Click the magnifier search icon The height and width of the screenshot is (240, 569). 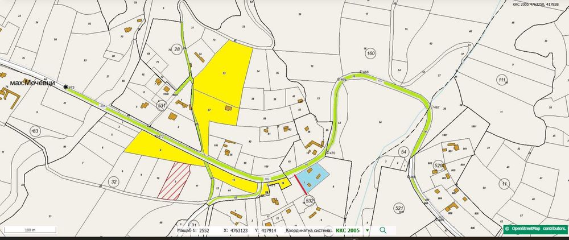[x=383, y=230]
